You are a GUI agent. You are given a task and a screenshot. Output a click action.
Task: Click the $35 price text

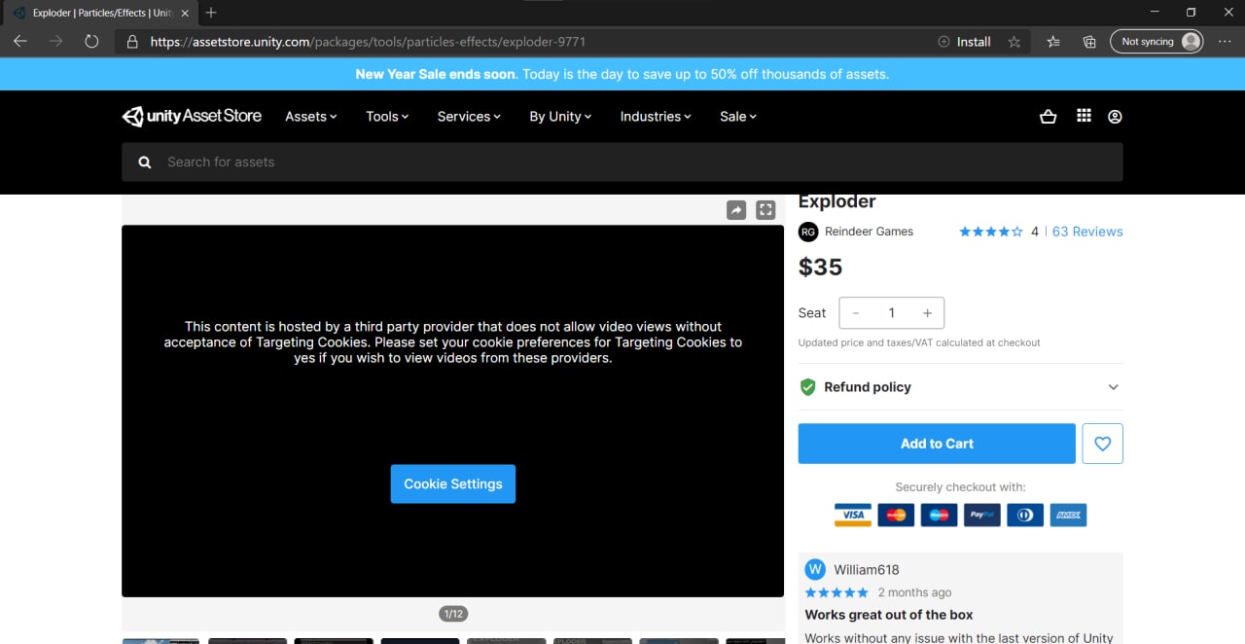click(x=821, y=268)
